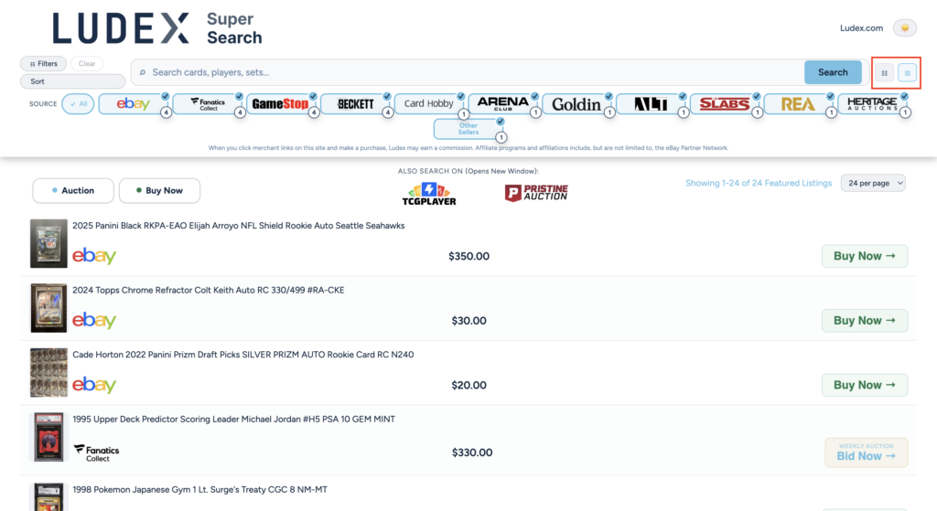
Task: Open TCGplayer search logo
Action: [429, 194]
